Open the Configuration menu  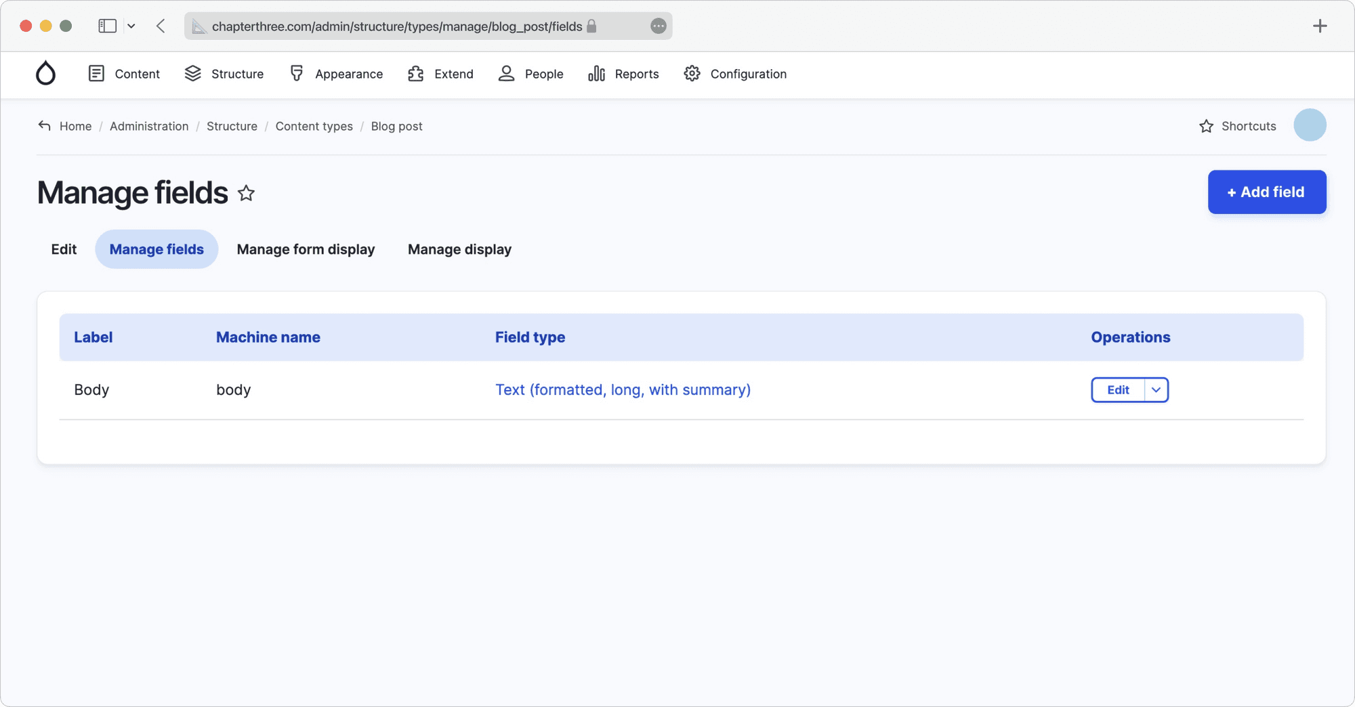735,74
